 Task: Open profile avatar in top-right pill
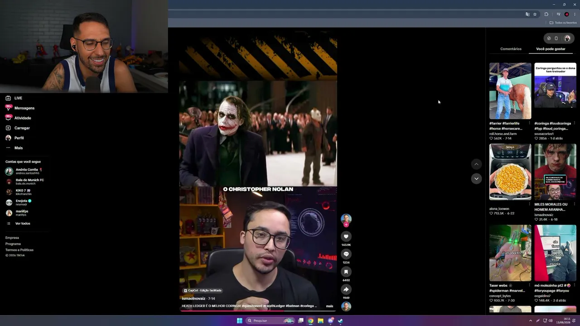[567, 38]
